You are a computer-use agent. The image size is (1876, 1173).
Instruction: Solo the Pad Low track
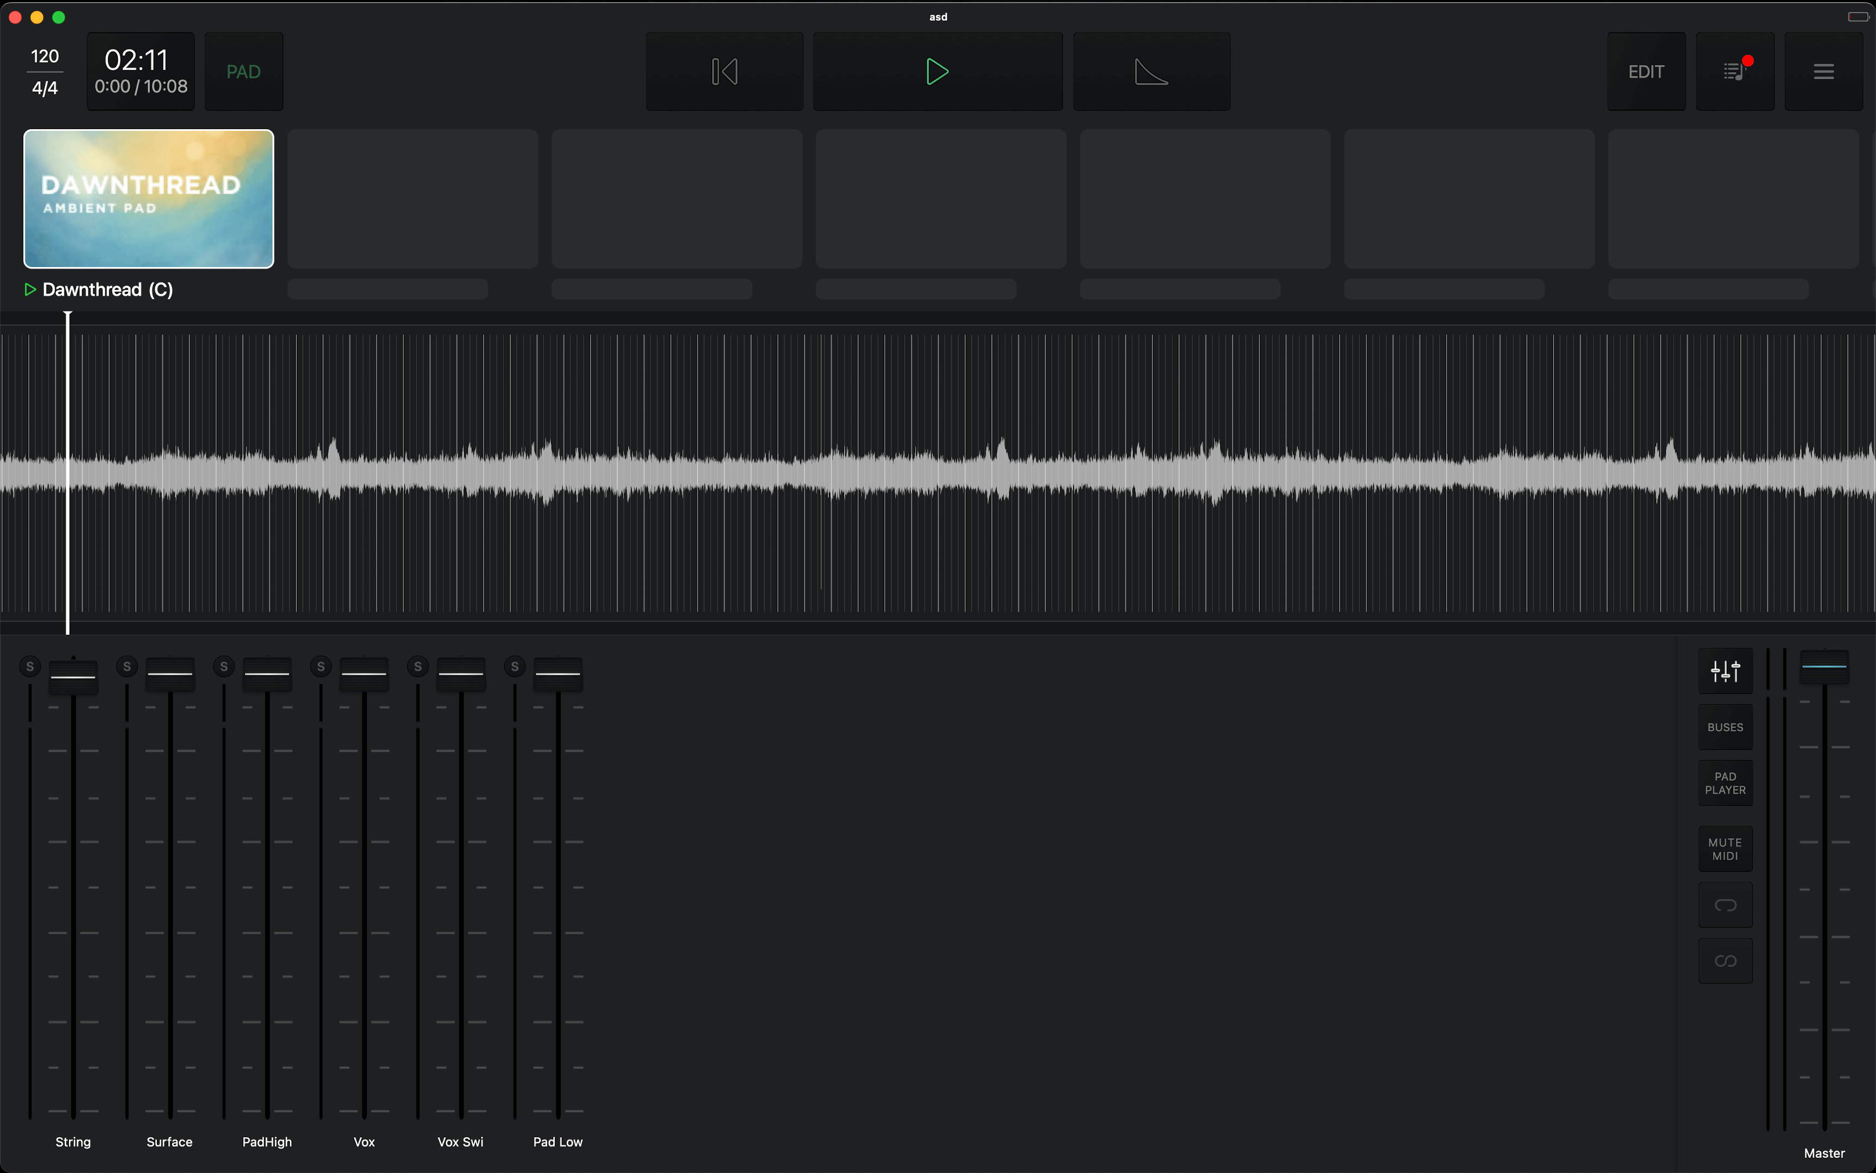click(515, 666)
